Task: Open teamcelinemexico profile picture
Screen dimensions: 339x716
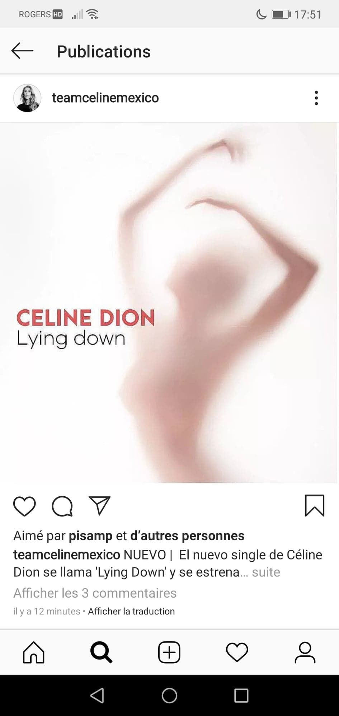Action: coord(27,98)
